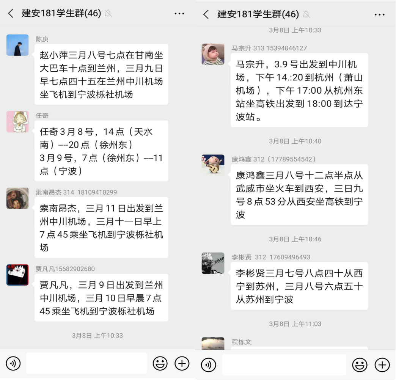Open the emoji picker in the left chat
This screenshot has height=380, width=396.
(160, 363)
